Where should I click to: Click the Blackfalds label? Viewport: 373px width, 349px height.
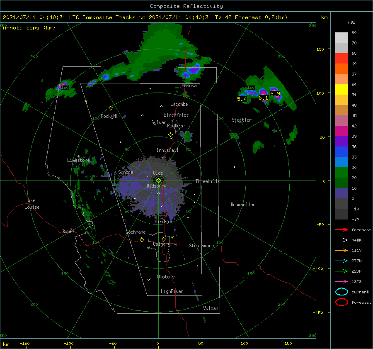[176, 115]
